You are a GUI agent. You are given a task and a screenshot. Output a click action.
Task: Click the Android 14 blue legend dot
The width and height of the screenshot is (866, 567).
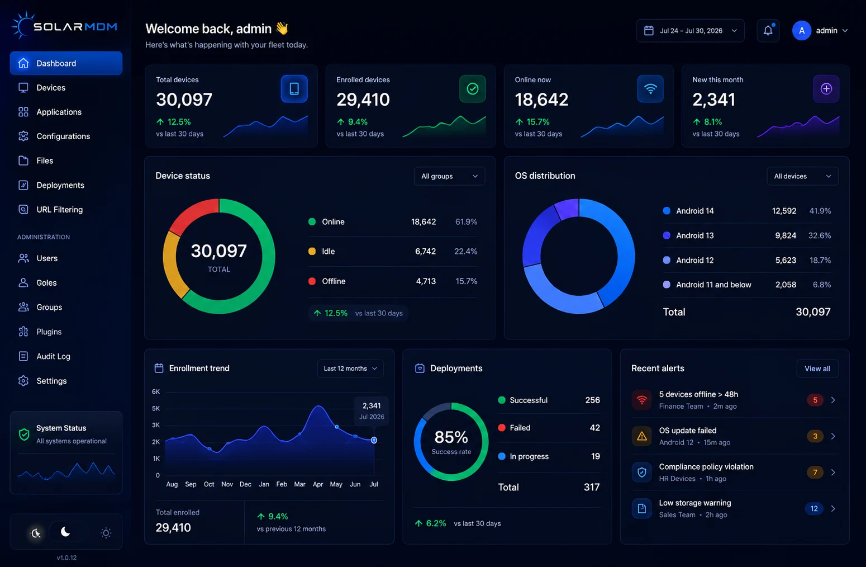(x=667, y=211)
